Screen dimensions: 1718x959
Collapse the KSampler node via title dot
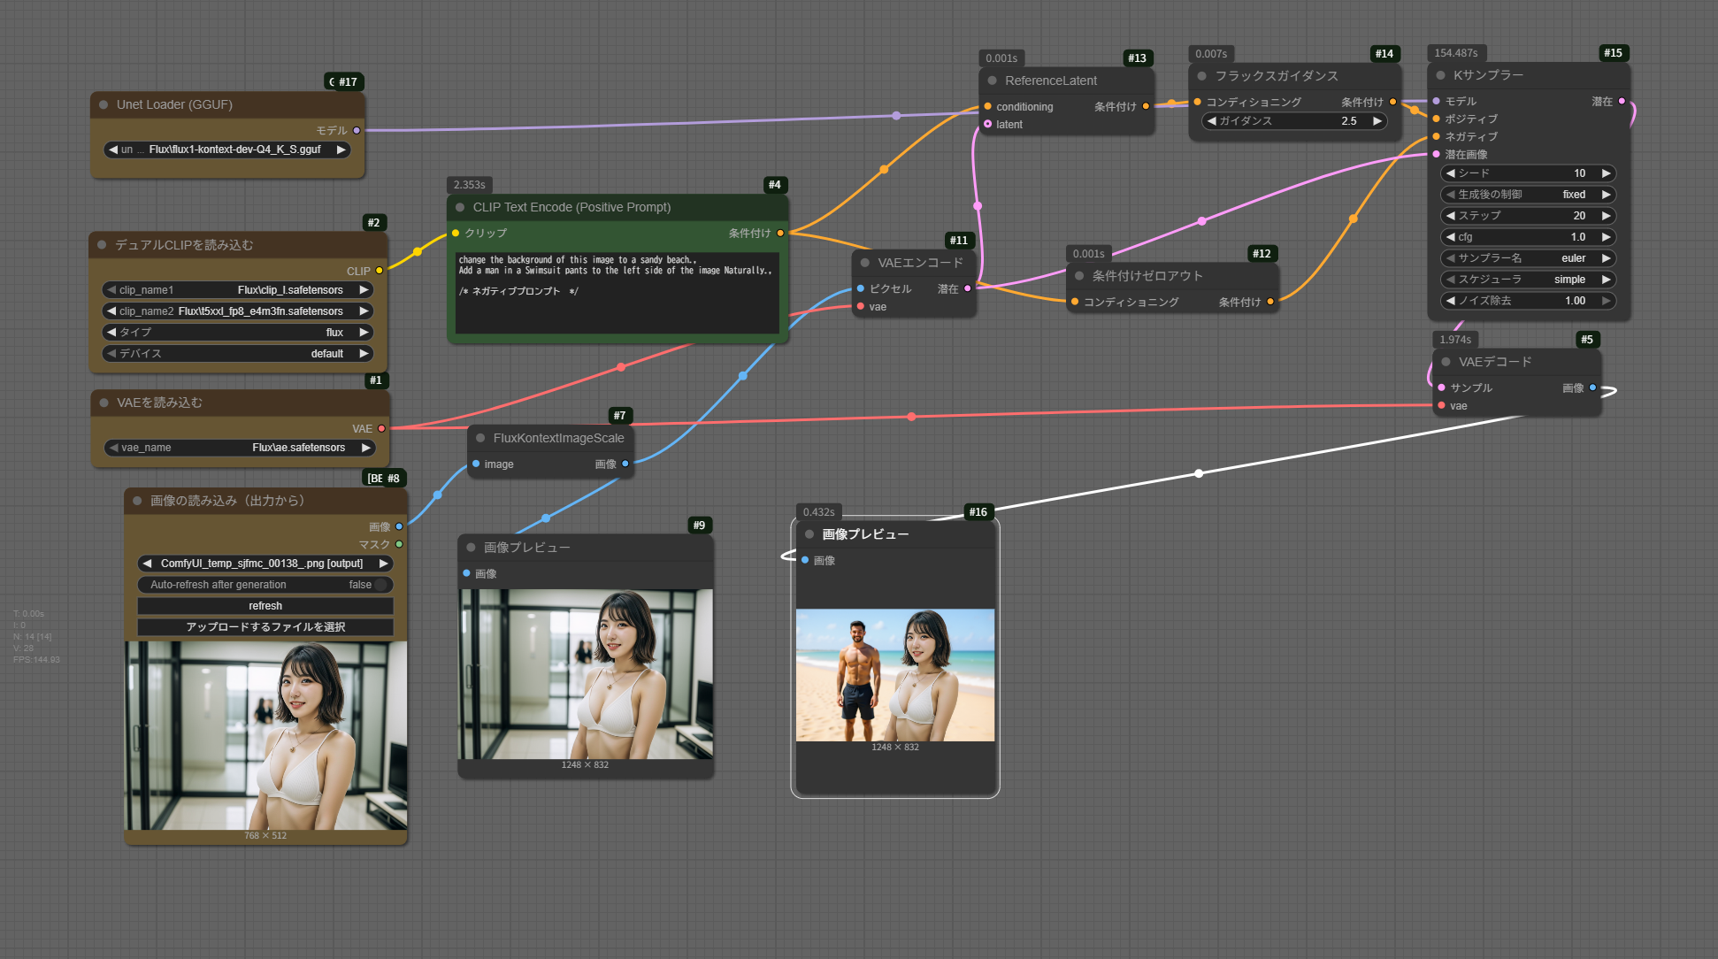(x=1440, y=75)
